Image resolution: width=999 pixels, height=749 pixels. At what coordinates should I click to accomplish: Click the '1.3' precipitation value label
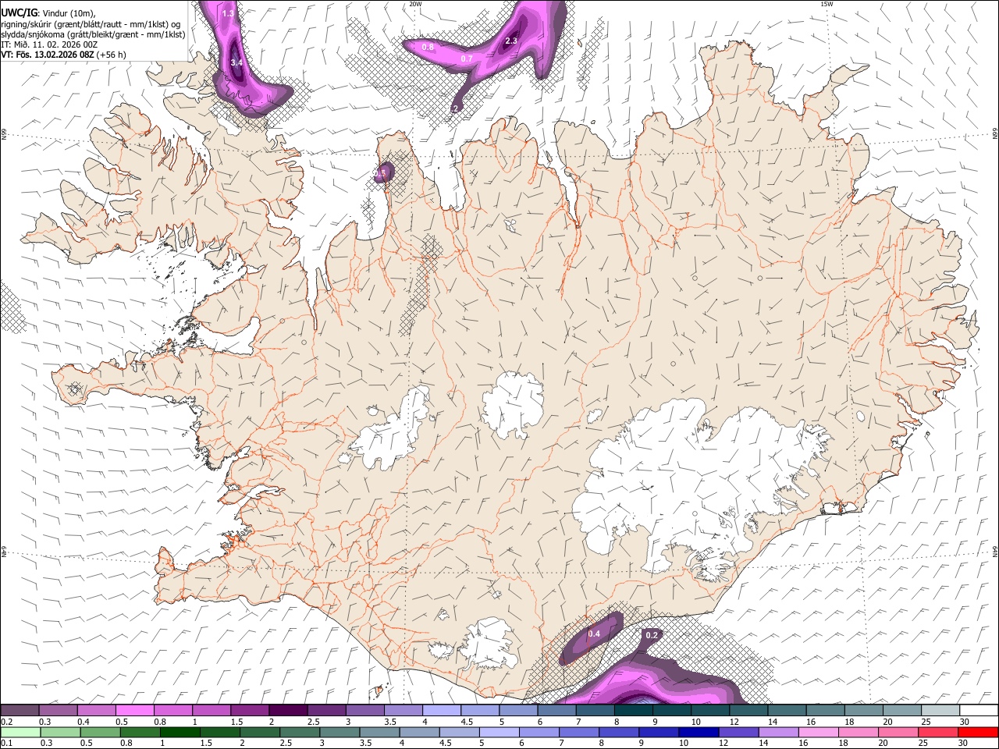coord(228,14)
